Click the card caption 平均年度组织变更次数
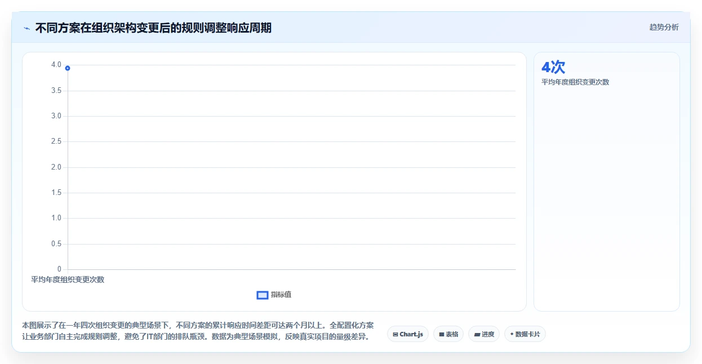 (x=575, y=82)
